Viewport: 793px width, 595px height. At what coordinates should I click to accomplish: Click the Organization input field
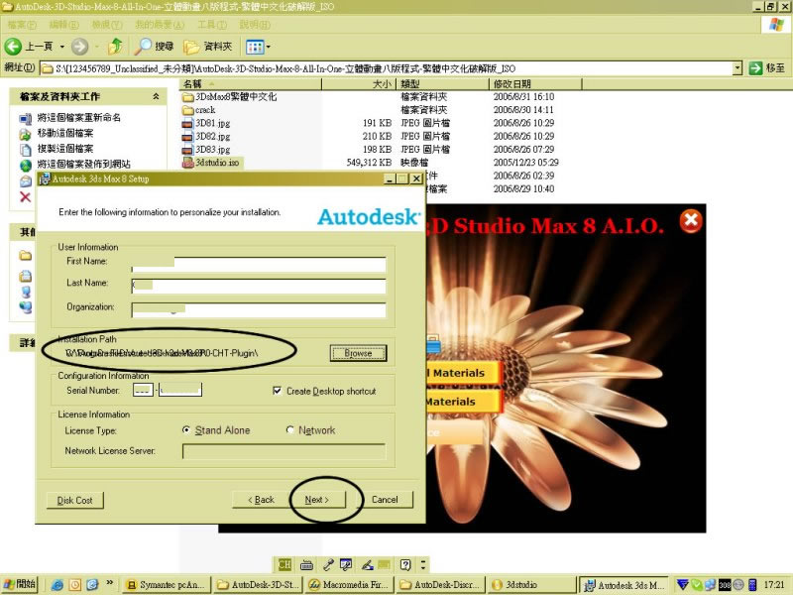259,309
